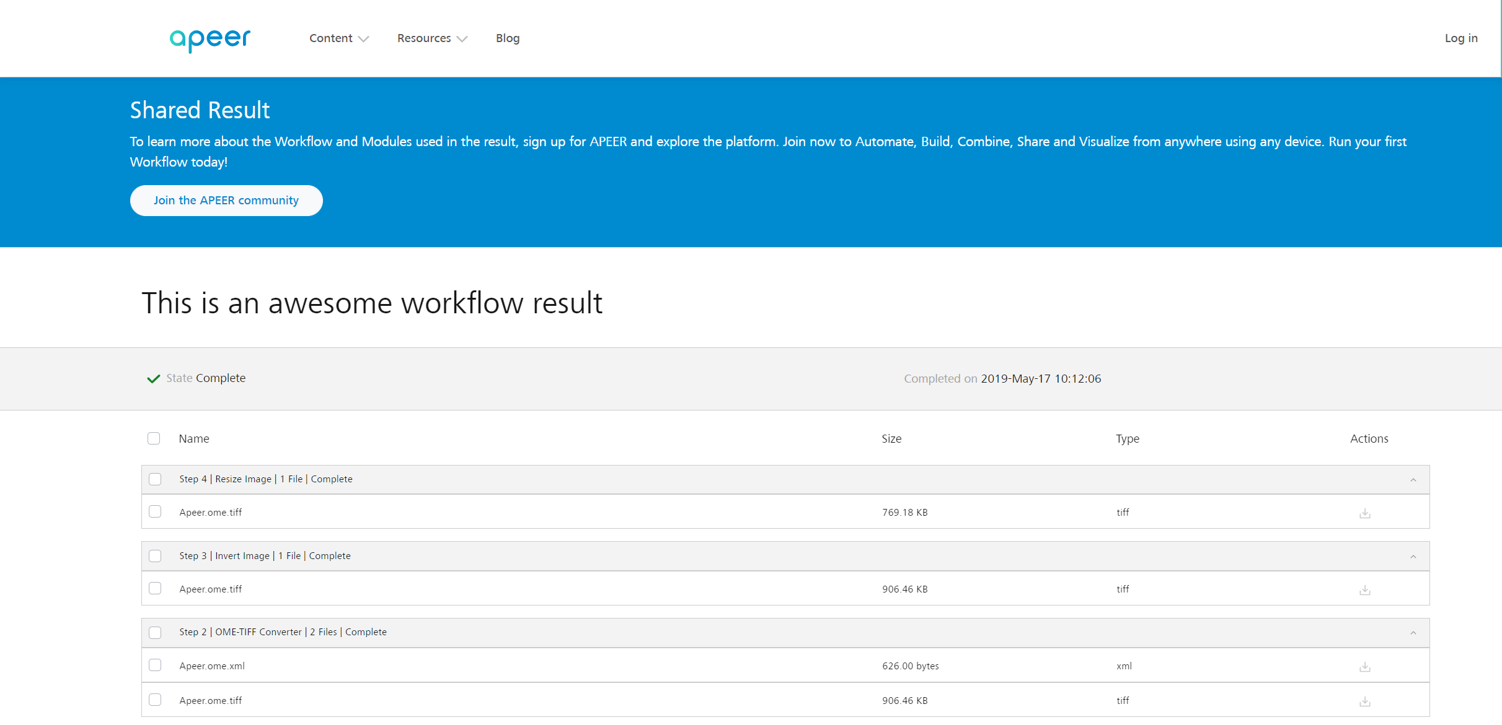1502x725 pixels.
Task: Download the Apeer.ome.xml file
Action: point(1364,667)
